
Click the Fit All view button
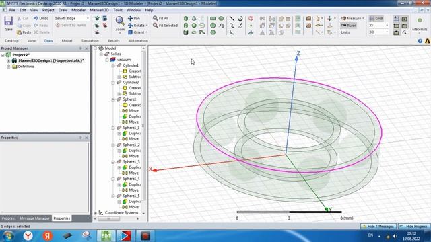point(161,18)
